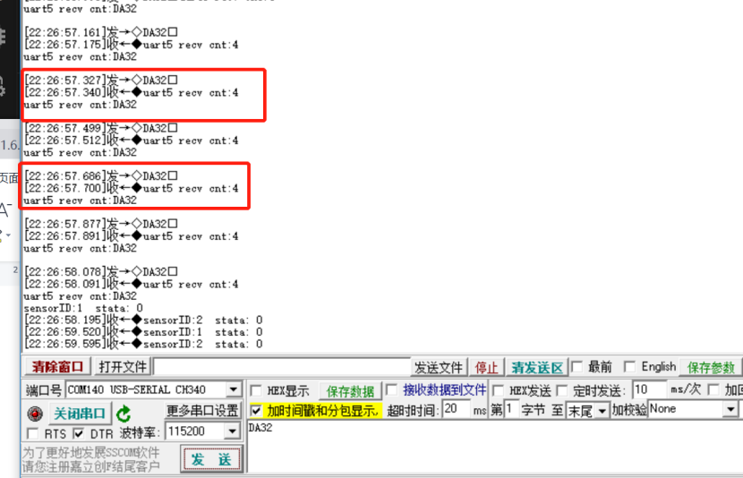Viewport: 743px width, 478px height.
Task: Click the 清发送区 button
Action: coord(537,368)
